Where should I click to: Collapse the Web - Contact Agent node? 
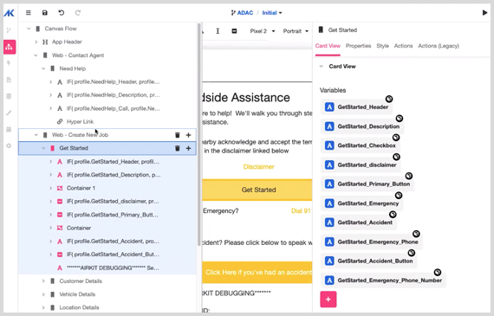pos(36,55)
